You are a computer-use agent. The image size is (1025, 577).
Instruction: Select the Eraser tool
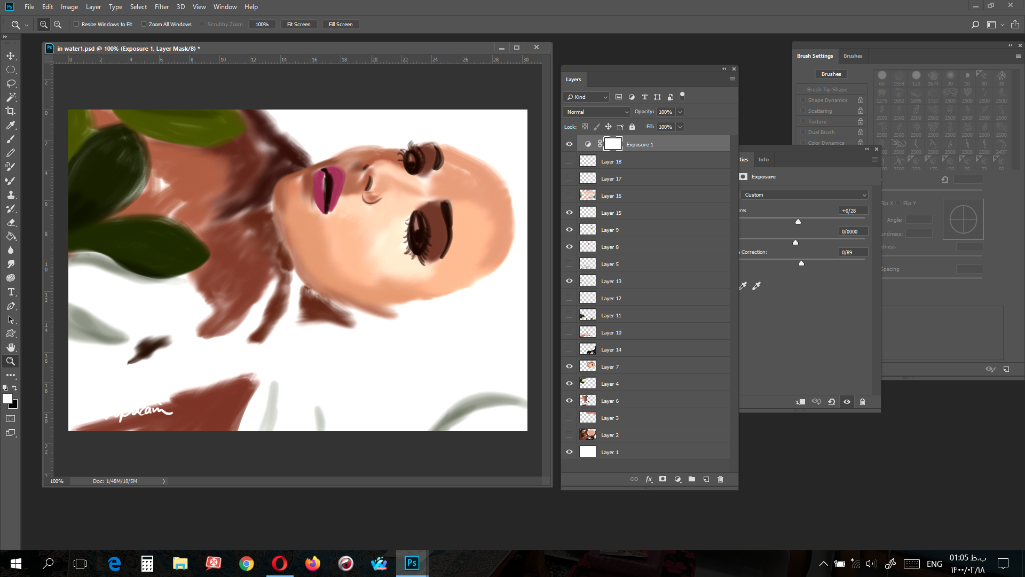point(11,222)
